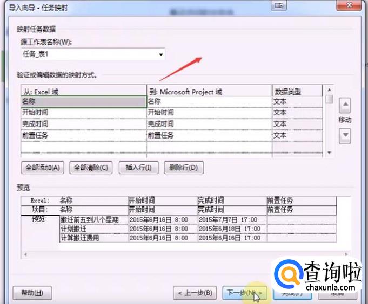Click the 全部添加(A) button

[x=43, y=168]
